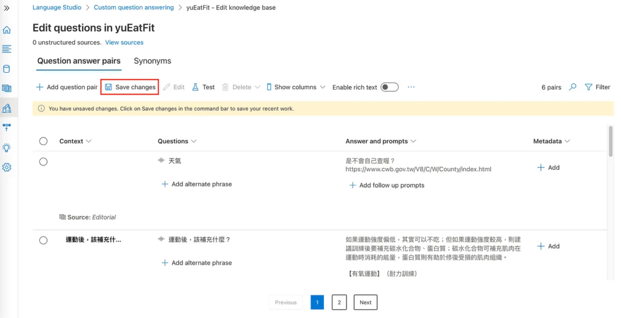Select the 天氣 row radio button
Viewport: 621px width, 318px height.
click(x=43, y=161)
